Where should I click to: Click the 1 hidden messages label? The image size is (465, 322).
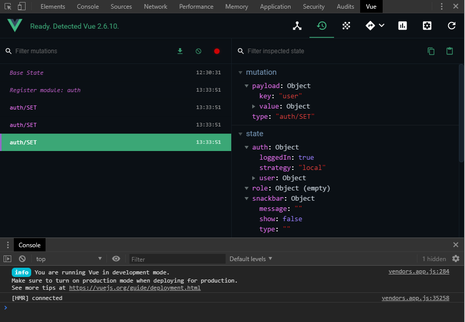(434, 259)
